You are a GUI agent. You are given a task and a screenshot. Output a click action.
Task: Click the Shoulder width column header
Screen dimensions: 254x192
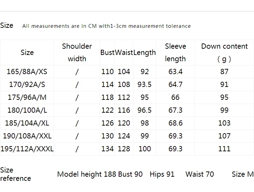(x=77, y=53)
